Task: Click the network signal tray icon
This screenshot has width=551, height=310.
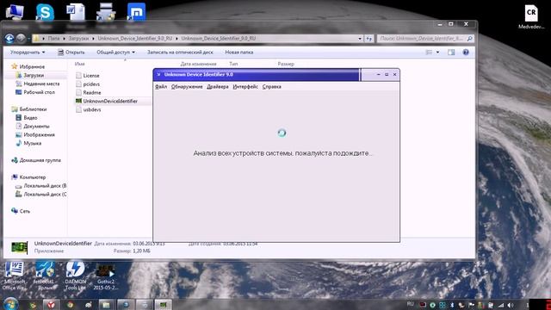Action: tap(501, 305)
